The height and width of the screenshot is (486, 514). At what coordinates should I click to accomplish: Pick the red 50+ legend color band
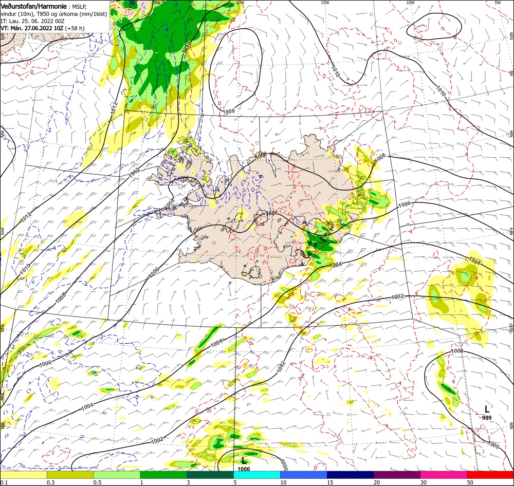click(x=490, y=475)
